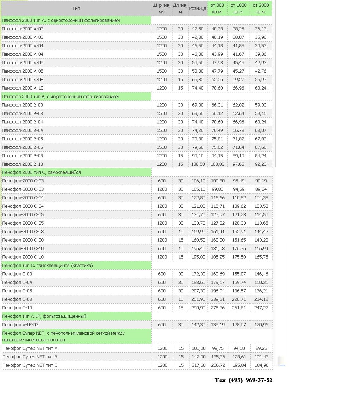Select section 'Пенофол 2000 тип A, с односторонним фольгированием'

click(76, 20)
